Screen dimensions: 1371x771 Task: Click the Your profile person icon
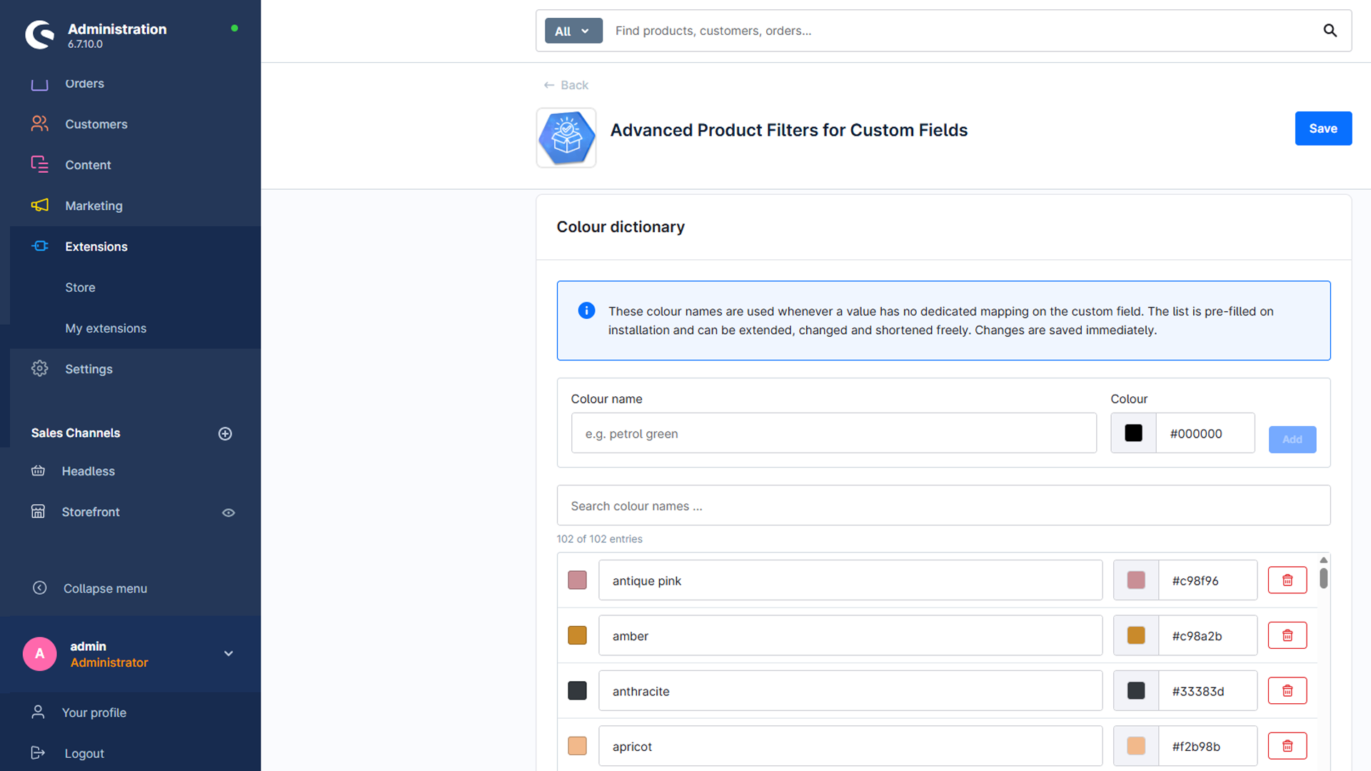[38, 712]
